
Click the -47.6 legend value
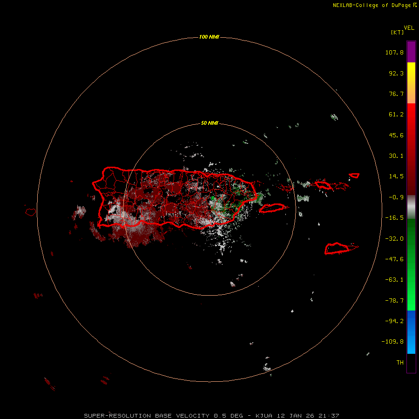394,259
